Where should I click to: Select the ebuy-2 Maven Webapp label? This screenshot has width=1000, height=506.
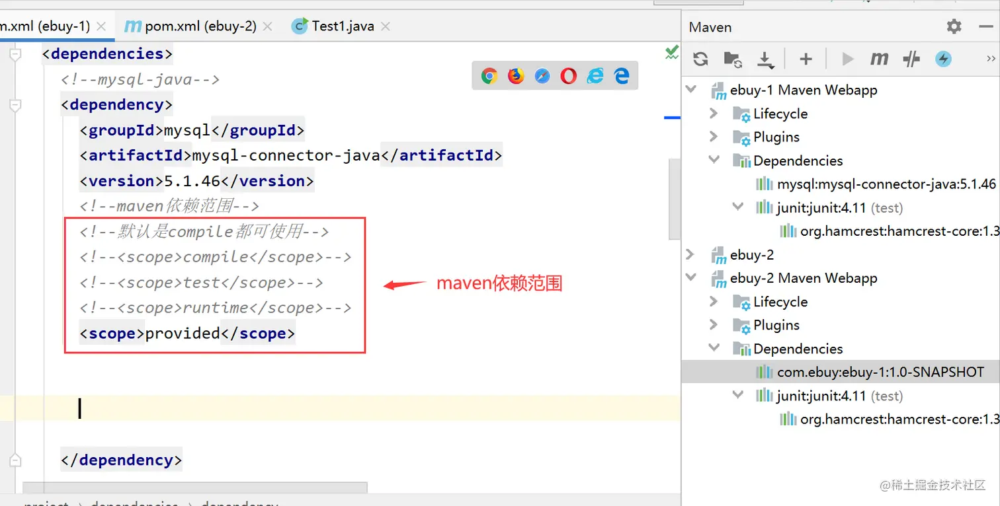coord(804,278)
